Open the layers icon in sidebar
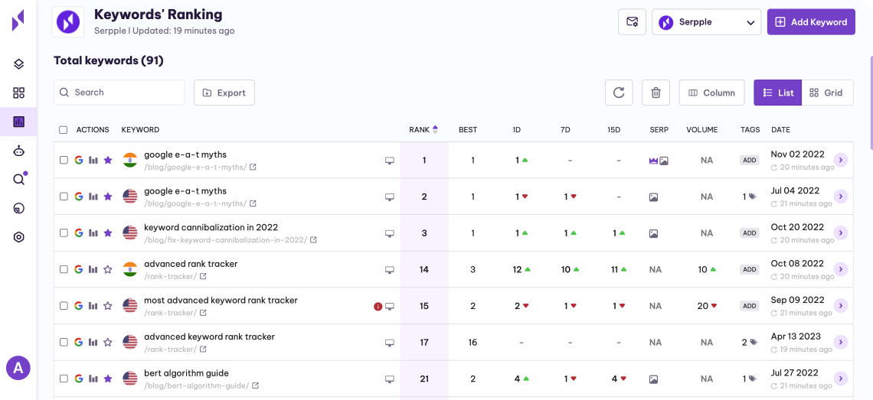Viewport: 873px width, 400px height. 18,64
